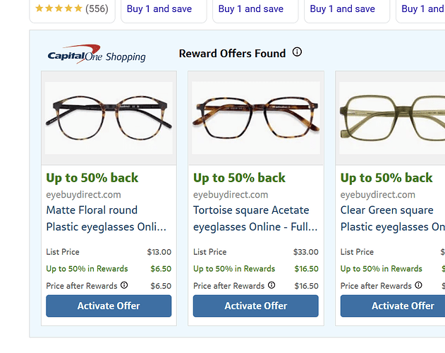Image resolution: width=445 pixels, height=353 pixels.
Task: Click the Capital One Shopping logo
Action: pyautogui.click(x=97, y=54)
